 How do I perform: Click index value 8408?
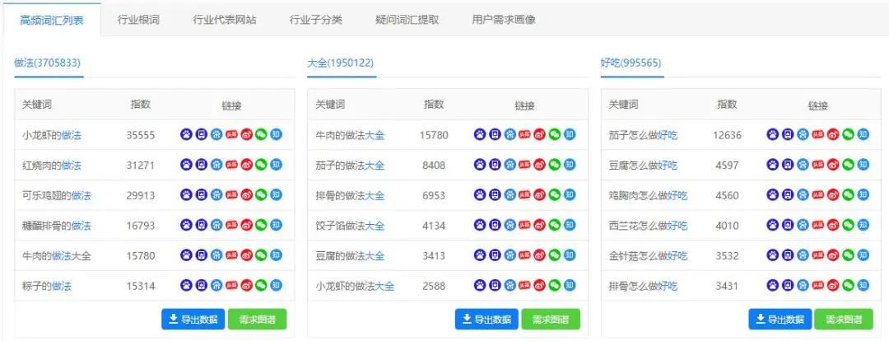coord(434,165)
